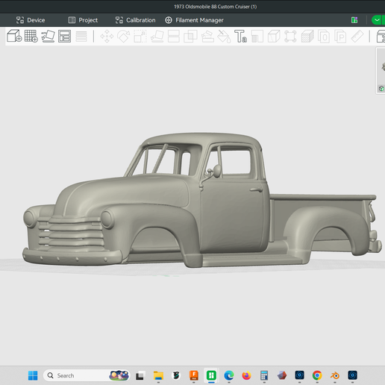Click the stacked layers toolbar icon
Image resolution: width=385 pixels, height=385 pixels.
[x=307, y=37]
